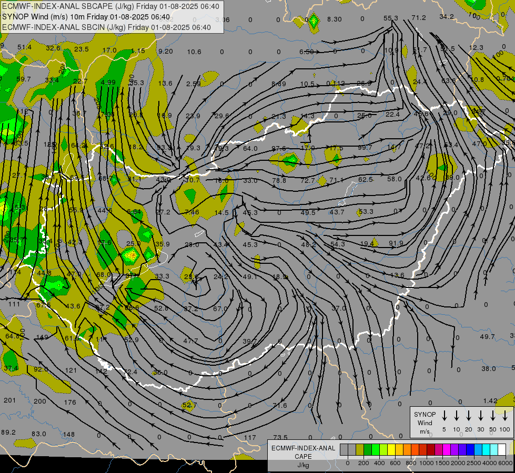Click the map value '73.5'

pos(280,437)
